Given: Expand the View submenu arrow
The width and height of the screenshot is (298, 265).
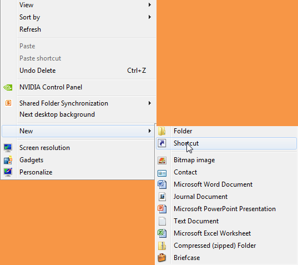Looking at the screenshot, I should pyautogui.click(x=150, y=5).
